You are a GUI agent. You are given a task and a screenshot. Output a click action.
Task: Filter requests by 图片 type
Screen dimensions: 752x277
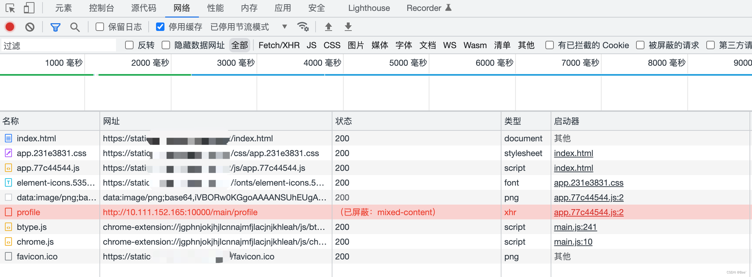point(356,45)
